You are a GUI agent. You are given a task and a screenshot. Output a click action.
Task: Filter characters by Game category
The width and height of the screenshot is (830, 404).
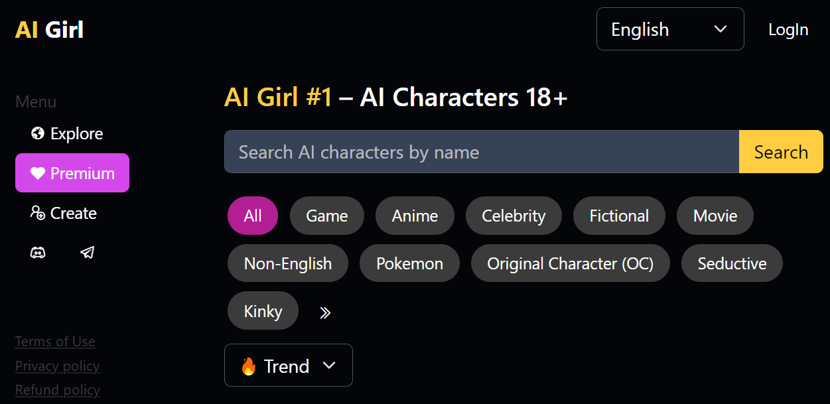[x=326, y=216]
